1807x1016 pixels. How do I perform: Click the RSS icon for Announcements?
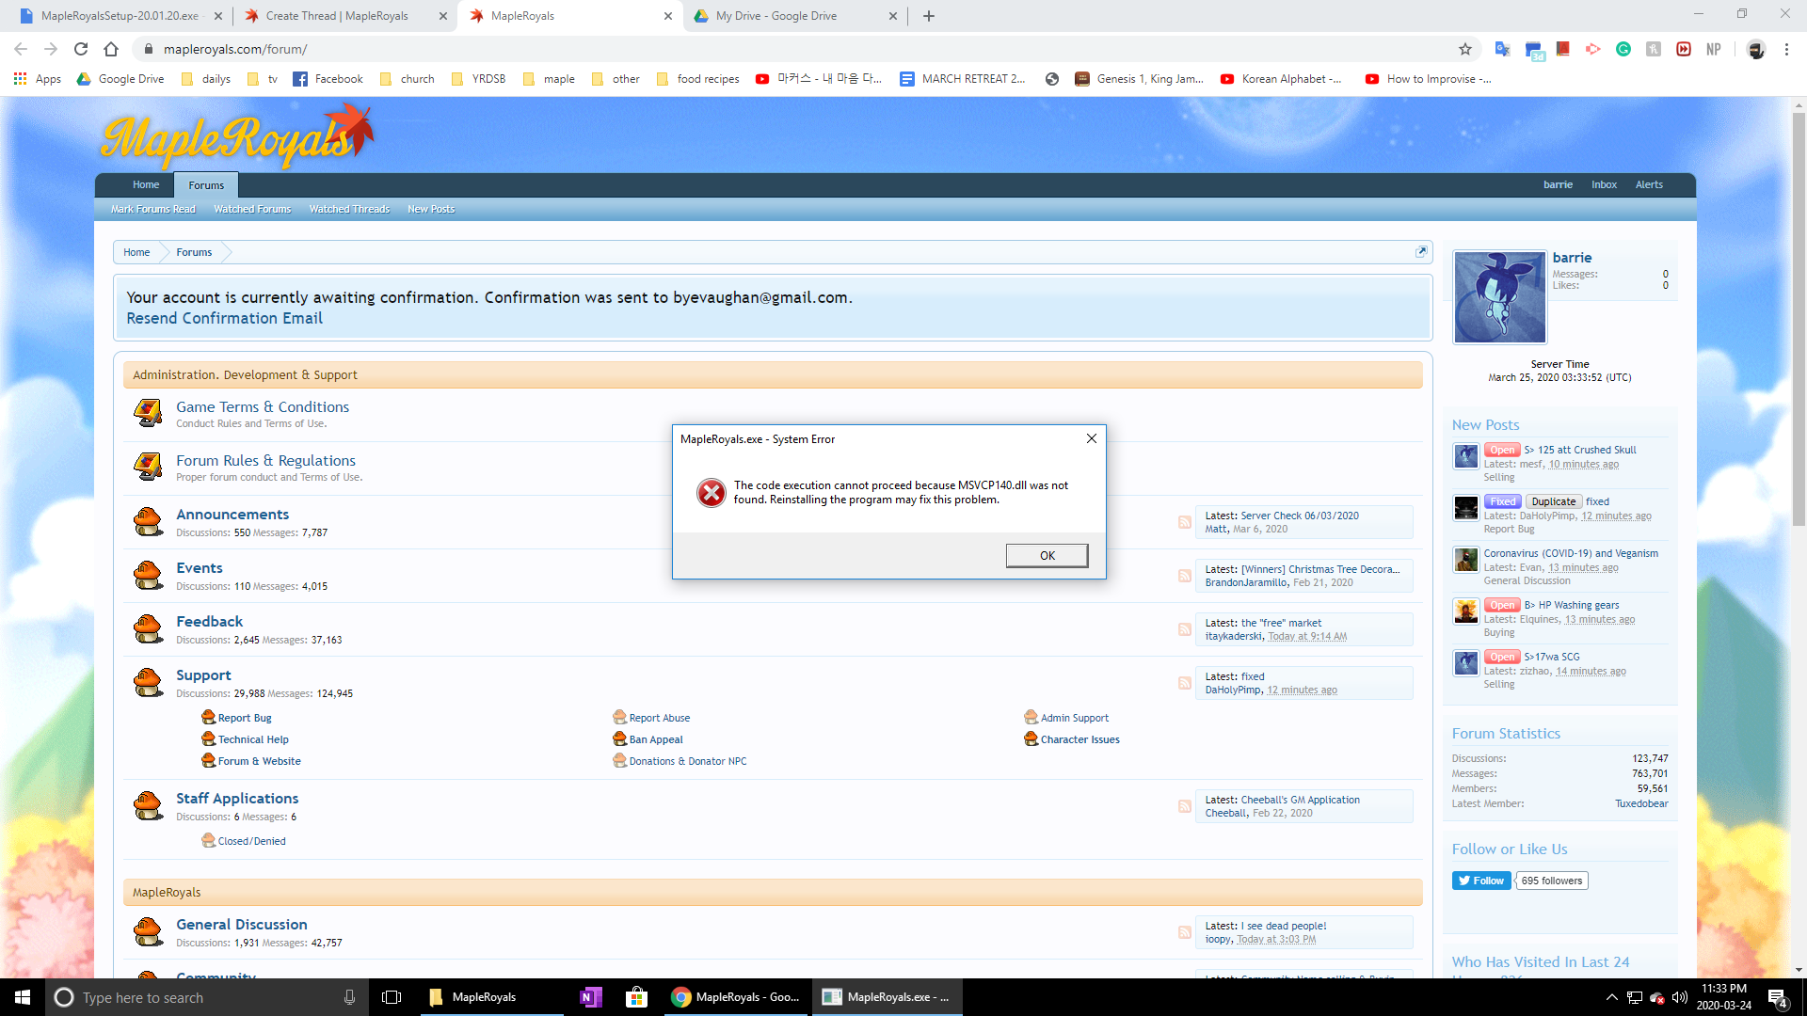coord(1185,522)
